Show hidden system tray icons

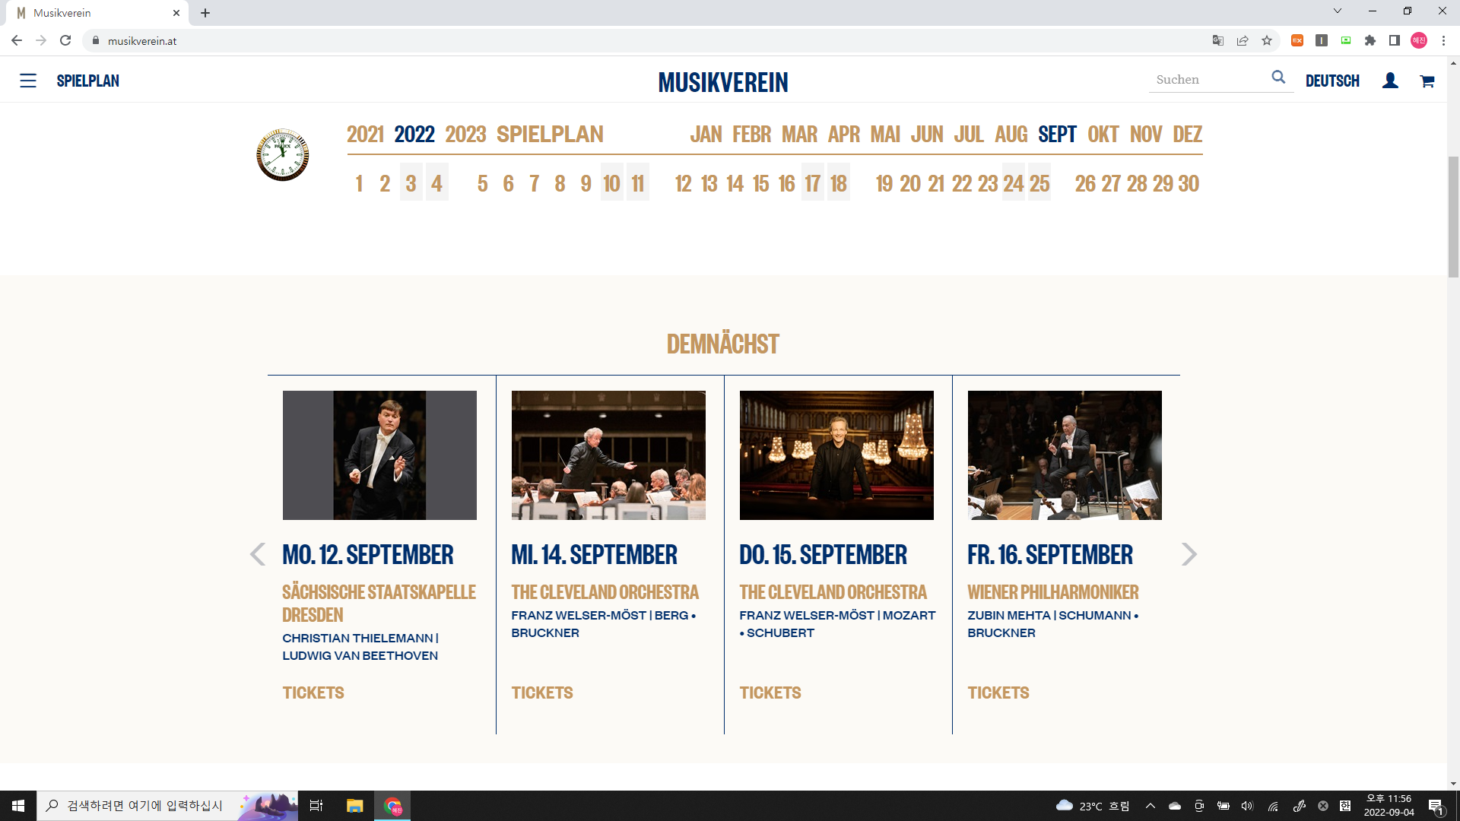1151,806
